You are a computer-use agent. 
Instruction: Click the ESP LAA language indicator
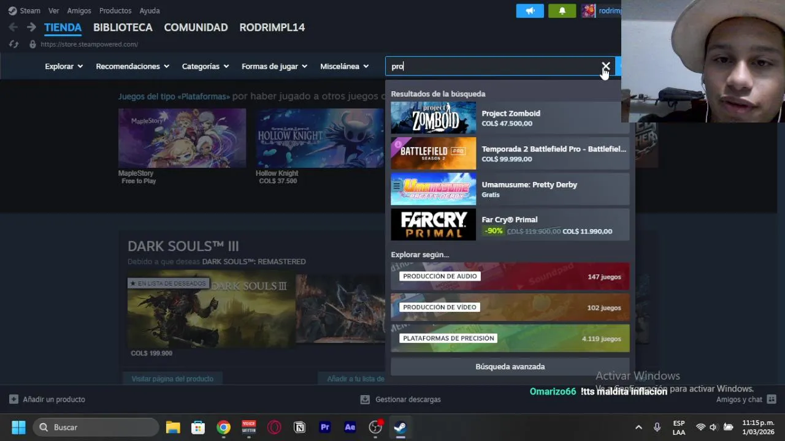679,427
